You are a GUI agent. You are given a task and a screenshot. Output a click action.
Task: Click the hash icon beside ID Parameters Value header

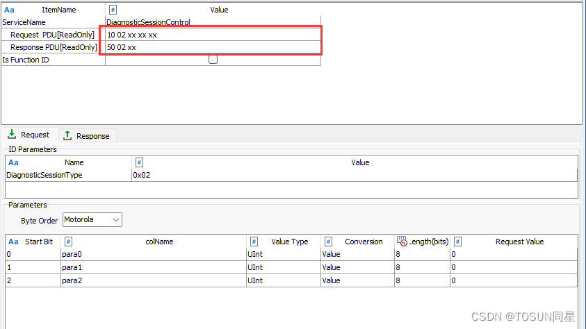click(x=139, y=162)
